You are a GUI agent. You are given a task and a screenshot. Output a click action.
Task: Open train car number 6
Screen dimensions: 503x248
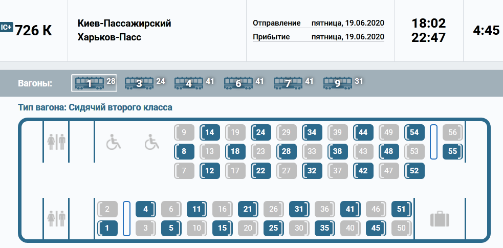coord(238,82)
